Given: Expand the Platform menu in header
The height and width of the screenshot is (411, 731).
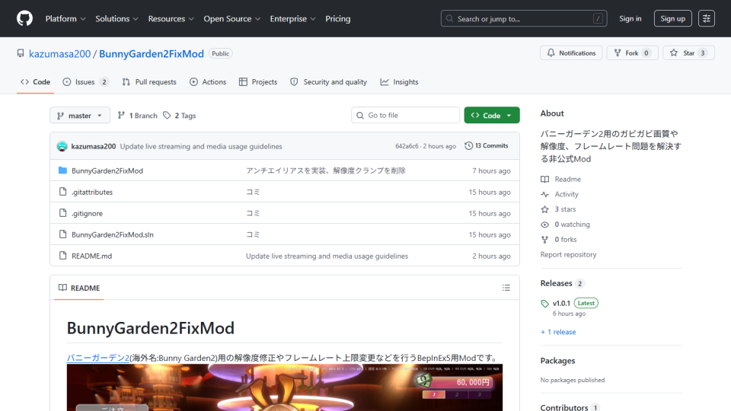Looking at the screenshot, I should pos(65,18).
